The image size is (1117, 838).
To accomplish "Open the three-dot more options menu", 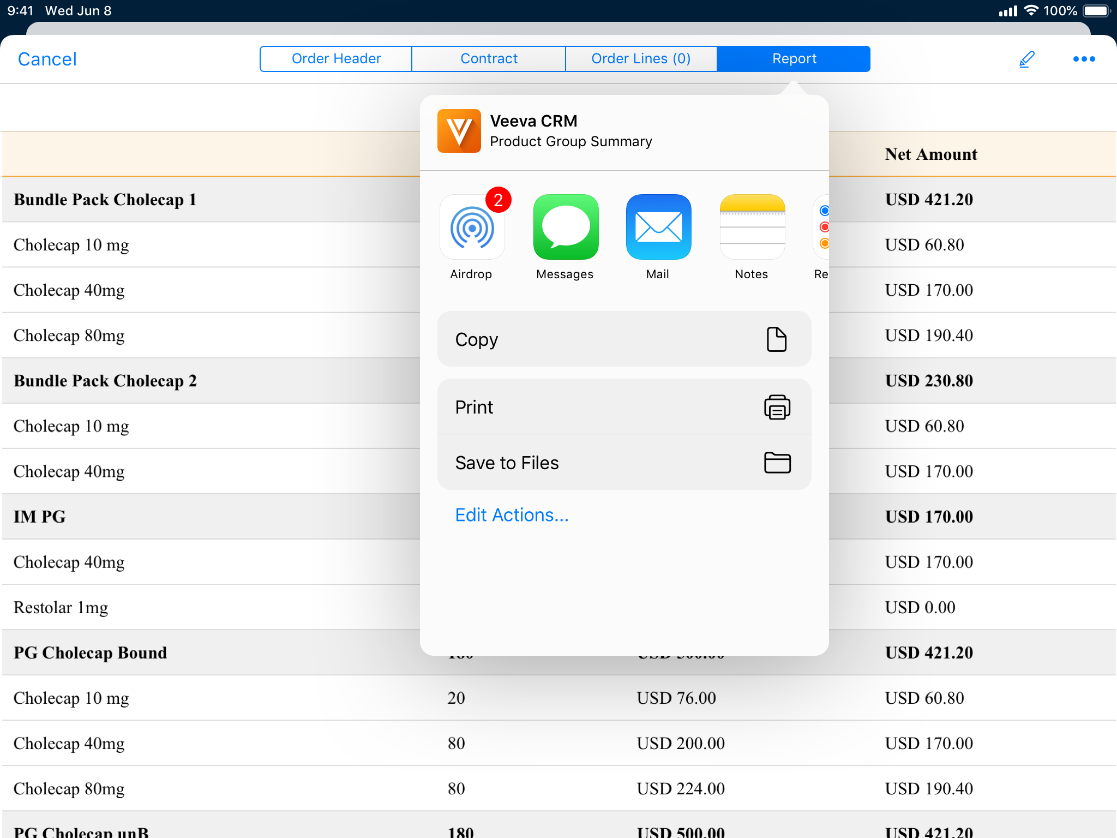I will pyautogui.click(x=1084, y=59).
